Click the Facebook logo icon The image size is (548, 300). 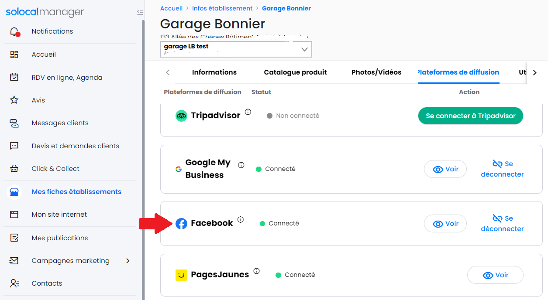point(181,224)
